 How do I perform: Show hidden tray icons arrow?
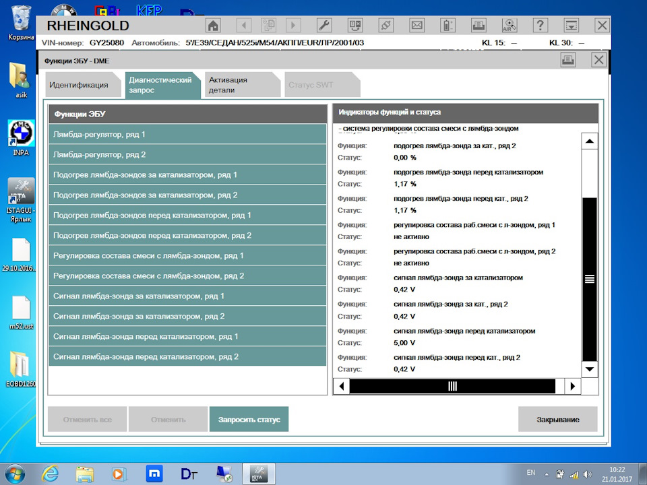point(547,475)
